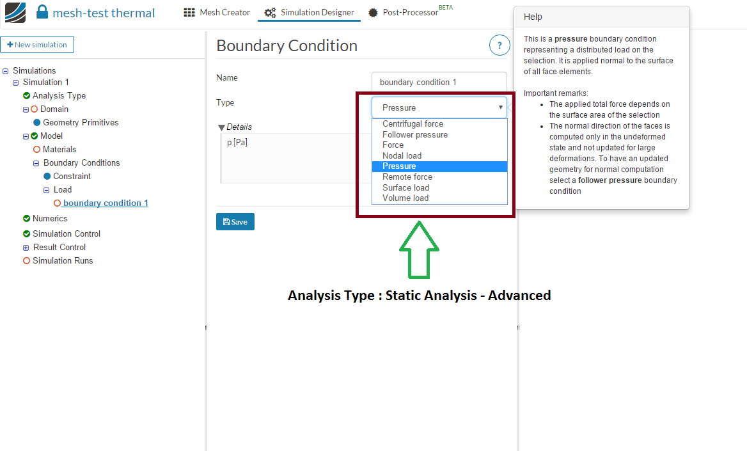This screenshot has width=747, height=451.
Task: Collapse the Load tree node
Action: point(46,190)
